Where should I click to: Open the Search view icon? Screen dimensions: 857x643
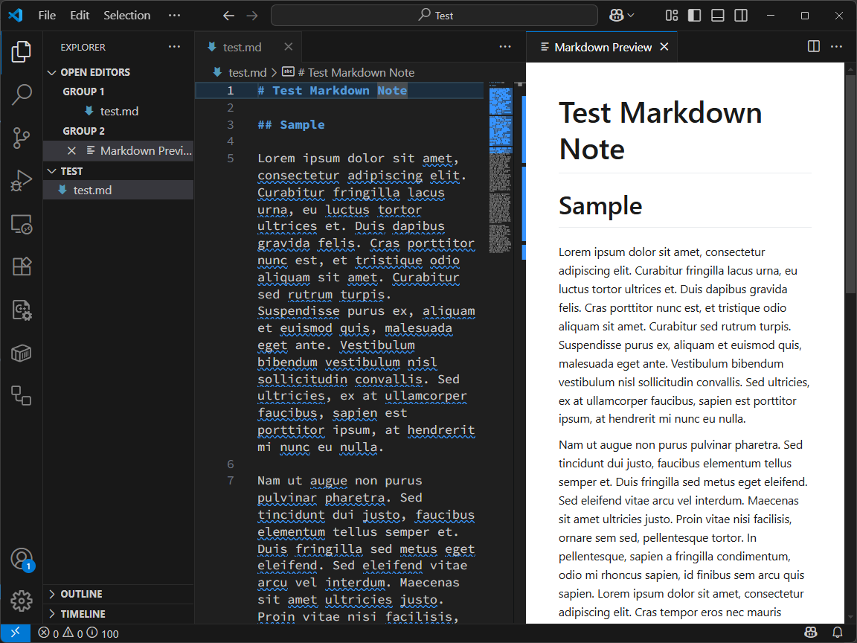[22, 94]
